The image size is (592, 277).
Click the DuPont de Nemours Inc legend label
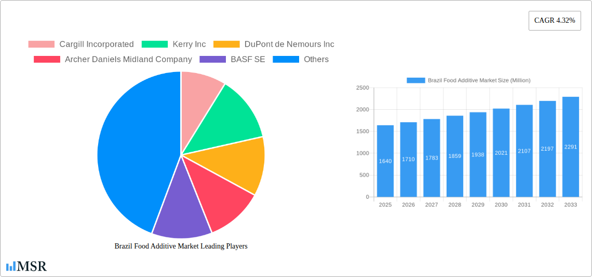click(x=289, y=45)
